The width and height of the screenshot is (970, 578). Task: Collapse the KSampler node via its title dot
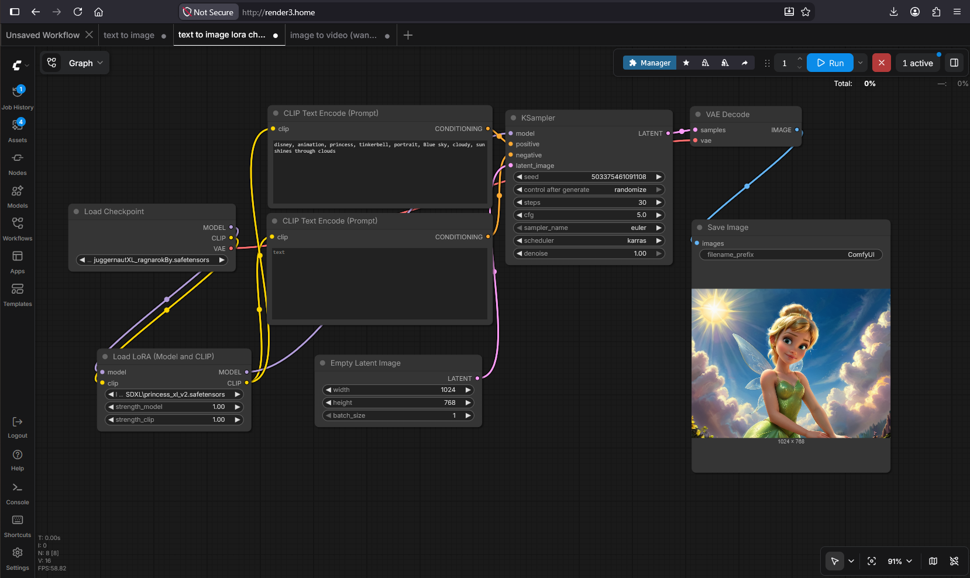pos(514,118)
